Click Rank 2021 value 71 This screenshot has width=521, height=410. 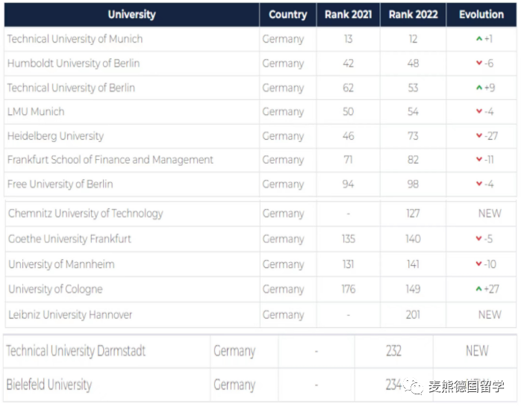pyautogui.click(x=348, y=160)
